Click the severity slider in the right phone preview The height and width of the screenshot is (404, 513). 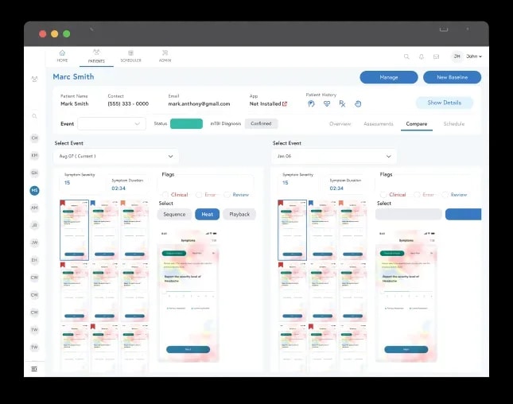click(407, 291)
